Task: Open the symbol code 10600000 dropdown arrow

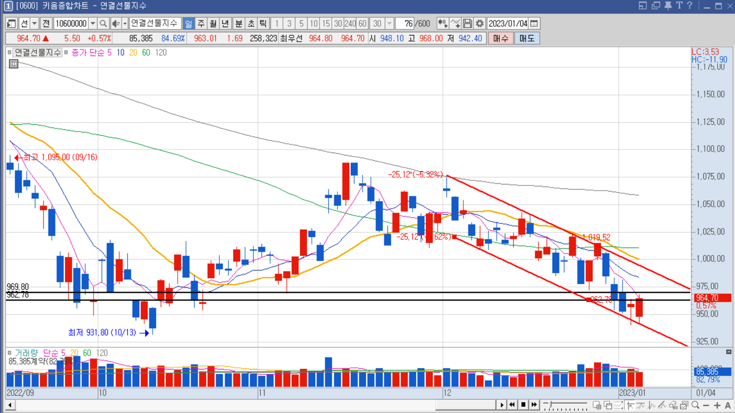Action: pyautogui.click(x=93, y=24)
